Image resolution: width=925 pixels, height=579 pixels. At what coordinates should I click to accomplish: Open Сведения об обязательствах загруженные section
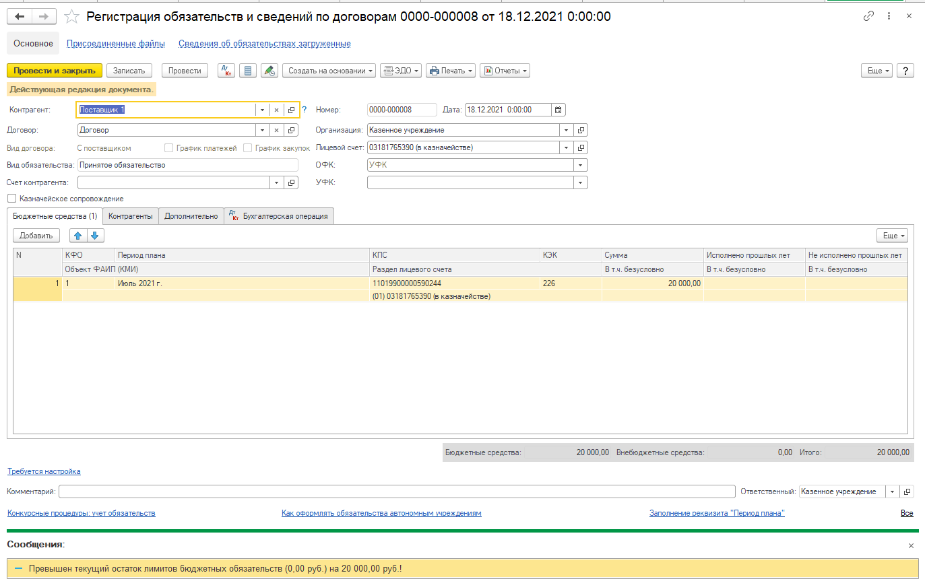coord(264,44)
